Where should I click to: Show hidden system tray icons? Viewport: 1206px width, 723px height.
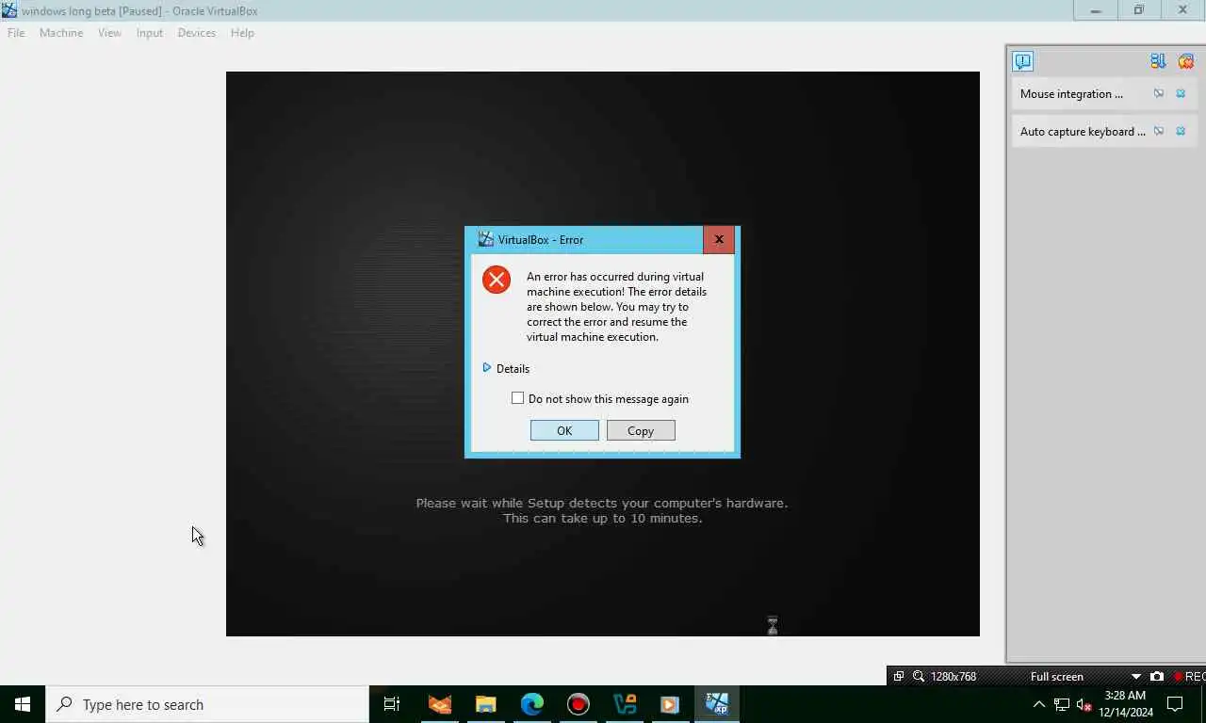(x=1039, y=704)
